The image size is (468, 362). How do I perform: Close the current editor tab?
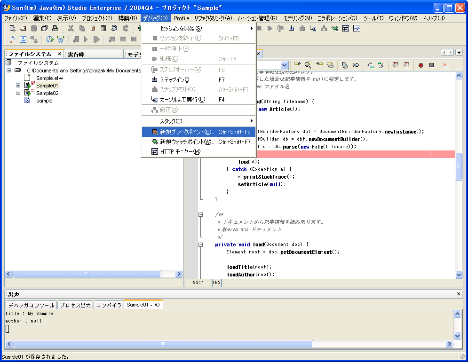[259, 54]
